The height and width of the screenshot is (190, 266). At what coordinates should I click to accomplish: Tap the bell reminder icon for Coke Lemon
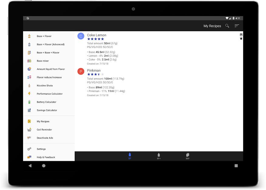coord(241,38)
